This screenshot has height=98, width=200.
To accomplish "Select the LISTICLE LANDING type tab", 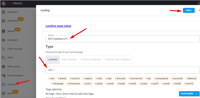I will (x=91, y=60).
